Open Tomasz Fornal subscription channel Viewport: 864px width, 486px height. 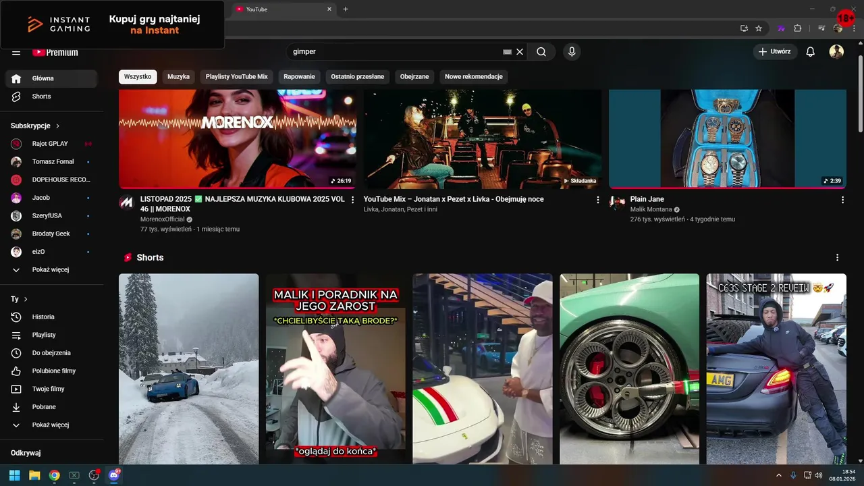point(51,161)
